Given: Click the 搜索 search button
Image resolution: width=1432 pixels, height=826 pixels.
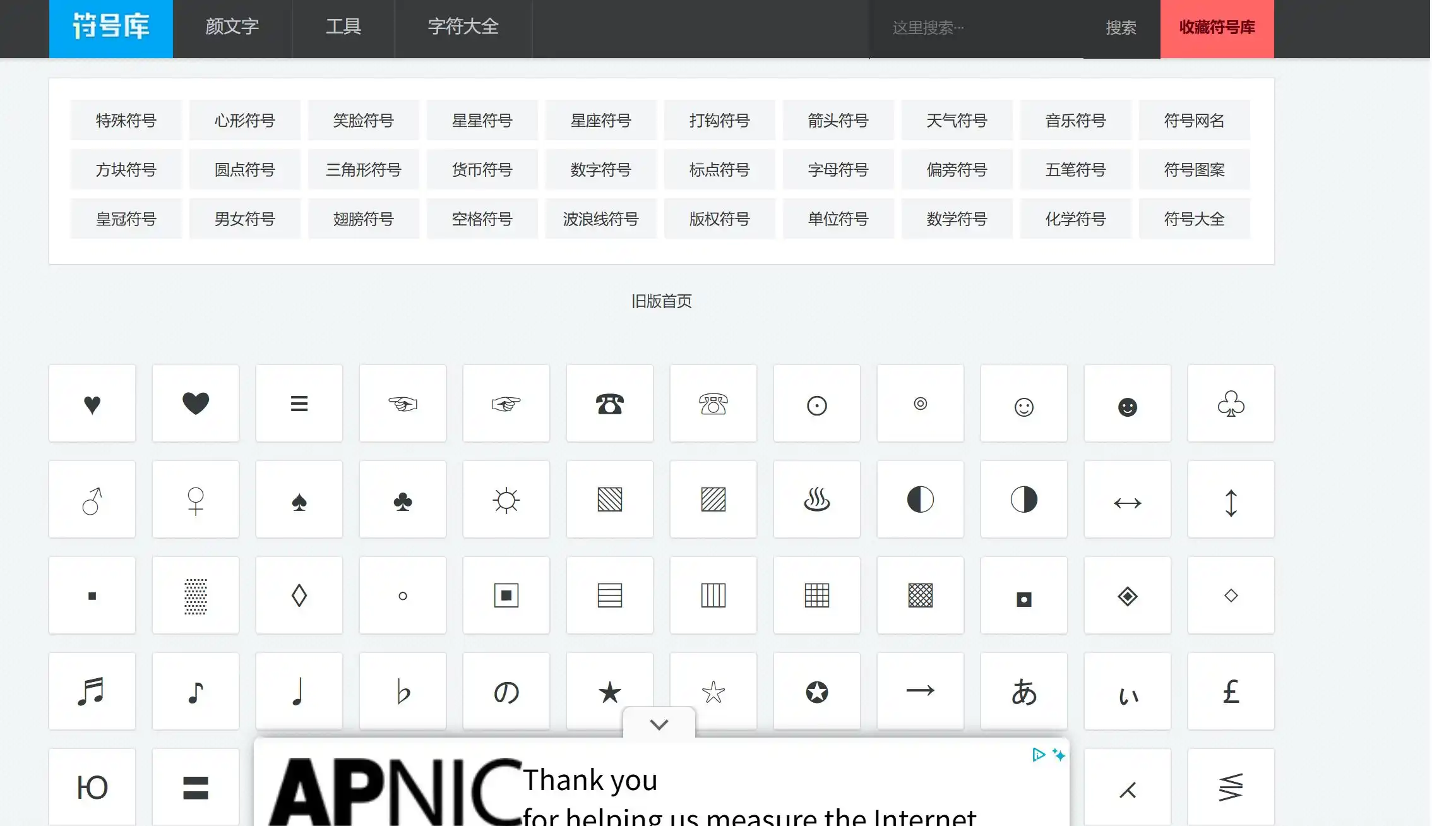Looking at the screenshot, I should (1121, 28).
